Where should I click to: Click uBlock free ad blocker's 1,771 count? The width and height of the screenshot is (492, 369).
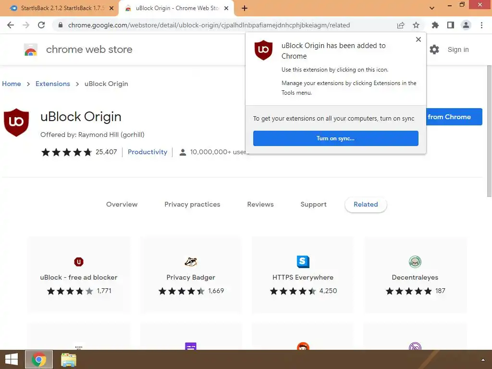tap(104, 291)
